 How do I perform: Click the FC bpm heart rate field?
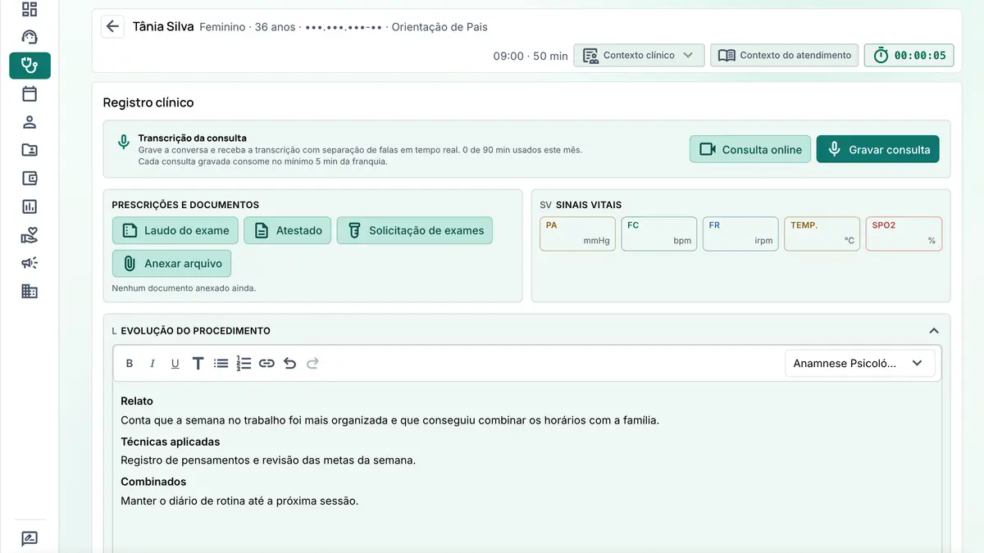[x=659, y=233]
